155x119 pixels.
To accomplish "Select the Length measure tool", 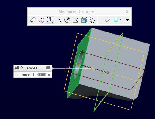I will [x=41, y=20].
